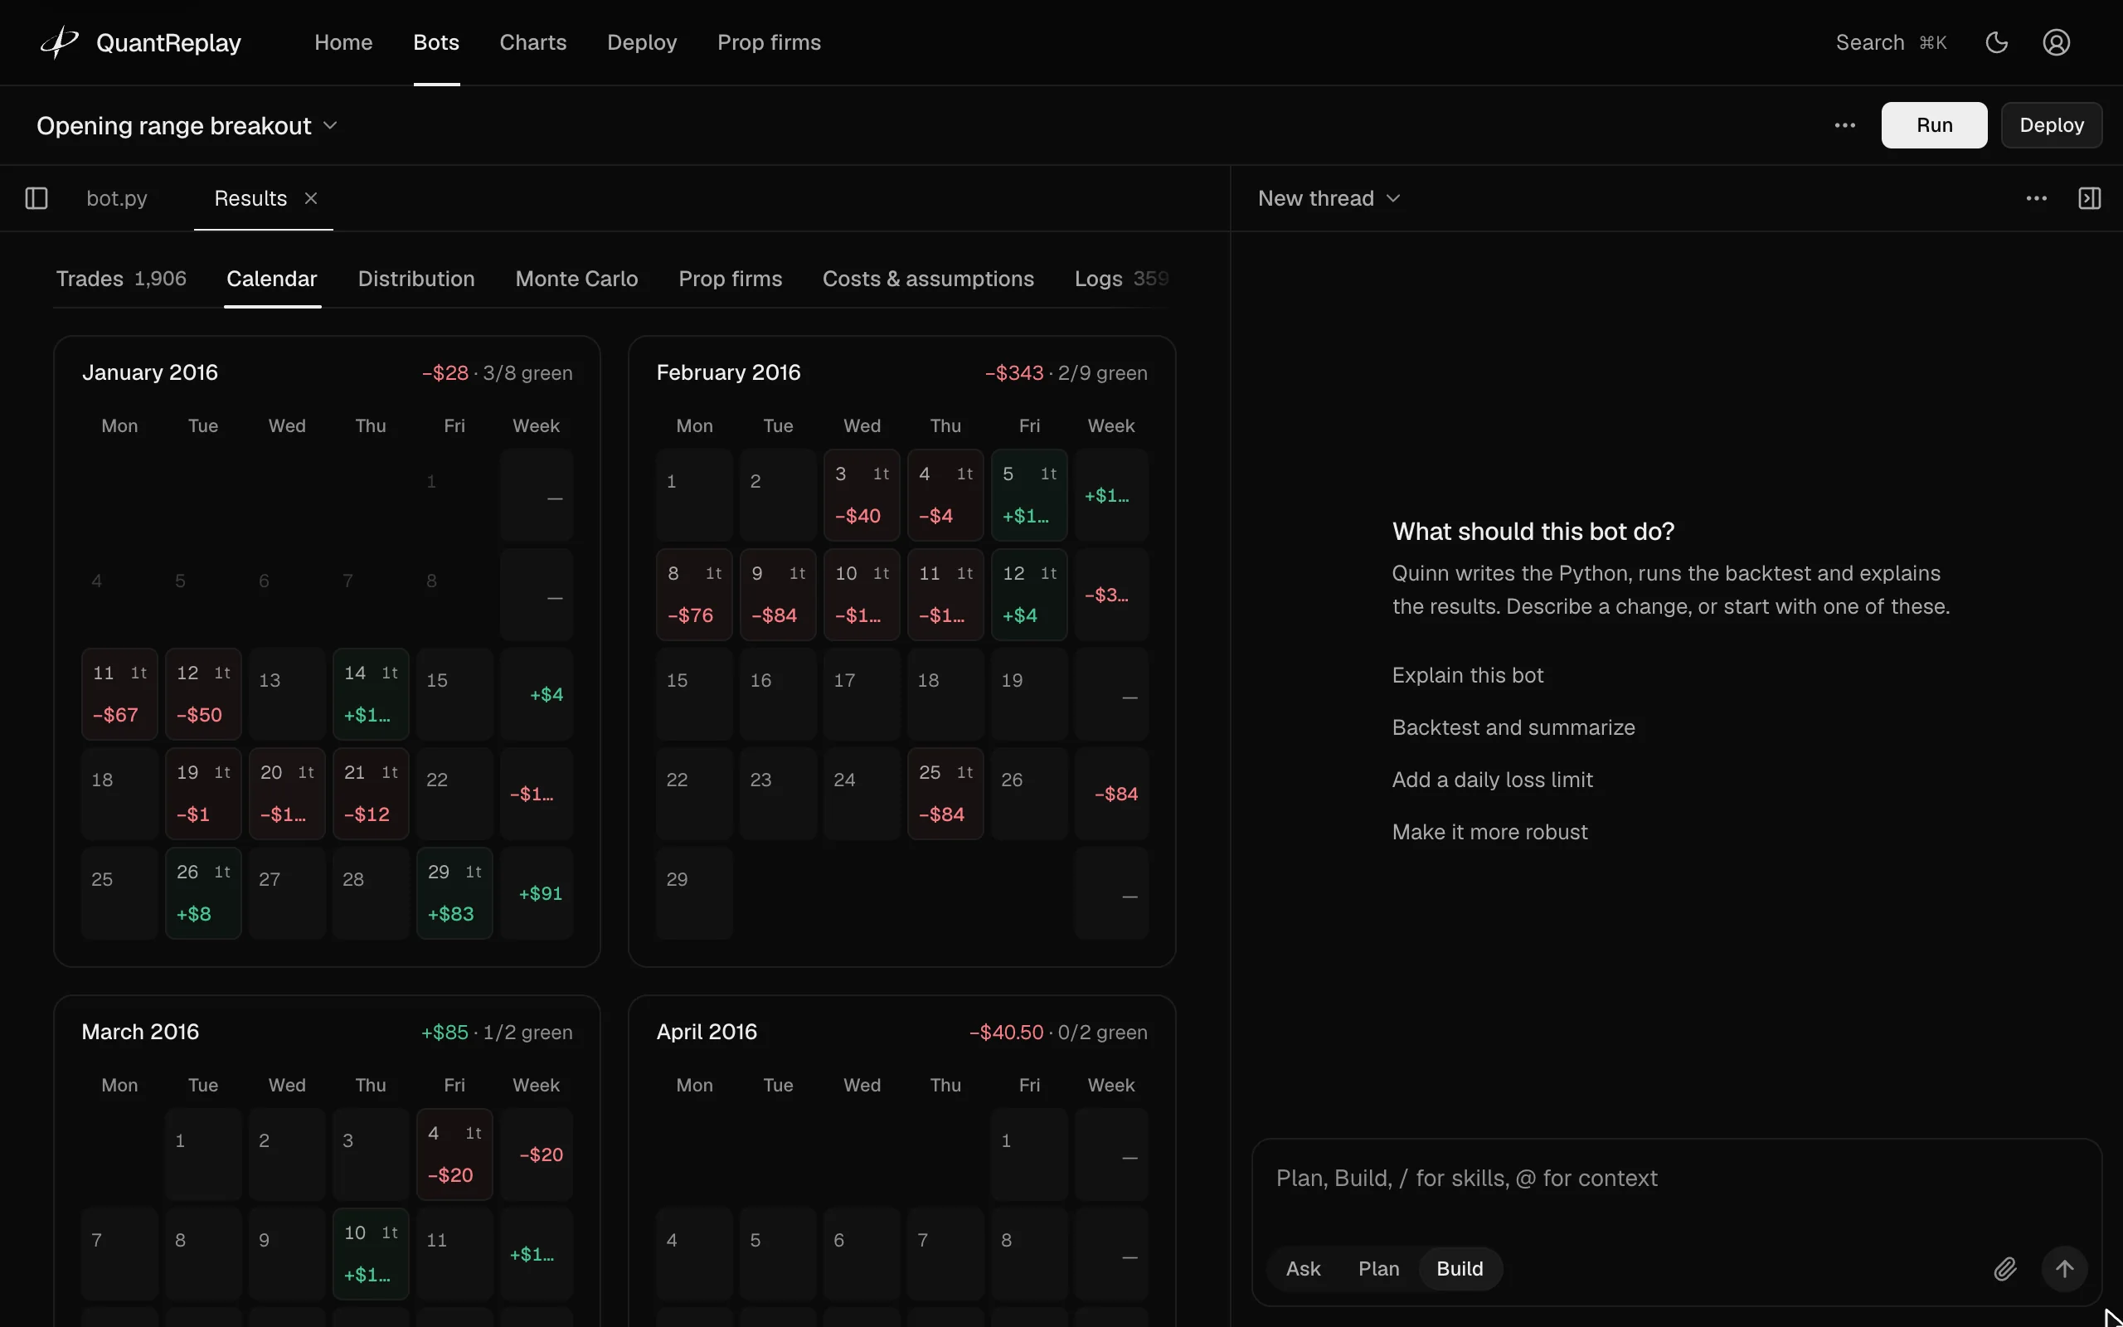Click the Run button
This screenshot has width=2123, height=1327.
[x=1934, y=124]
